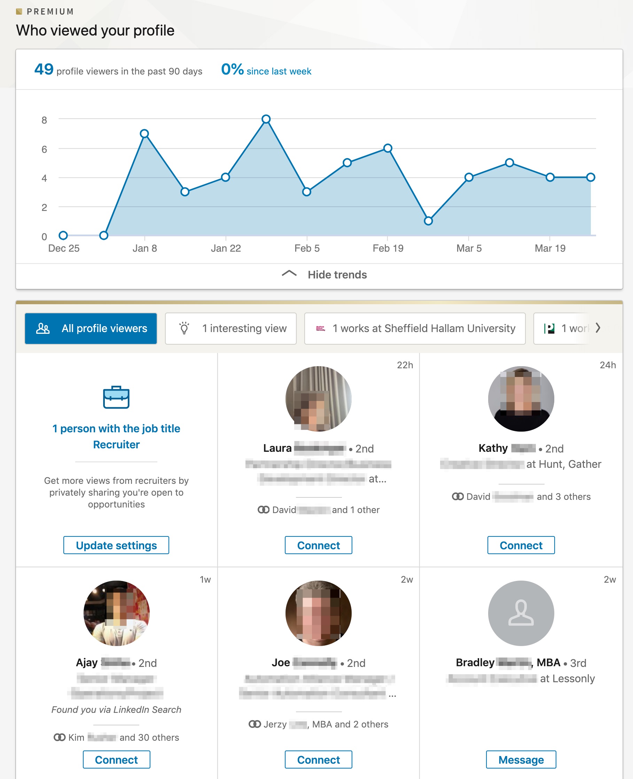Image resolution: width=633 pixels, height=779 pixels.
Task: Click company logo icon in partially hidden filter
Action: coord(549,329)
